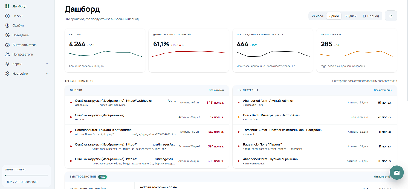The image size is (408, 189).
Task: Open the Сессии summary card
Action: click(x=105, y=50)
